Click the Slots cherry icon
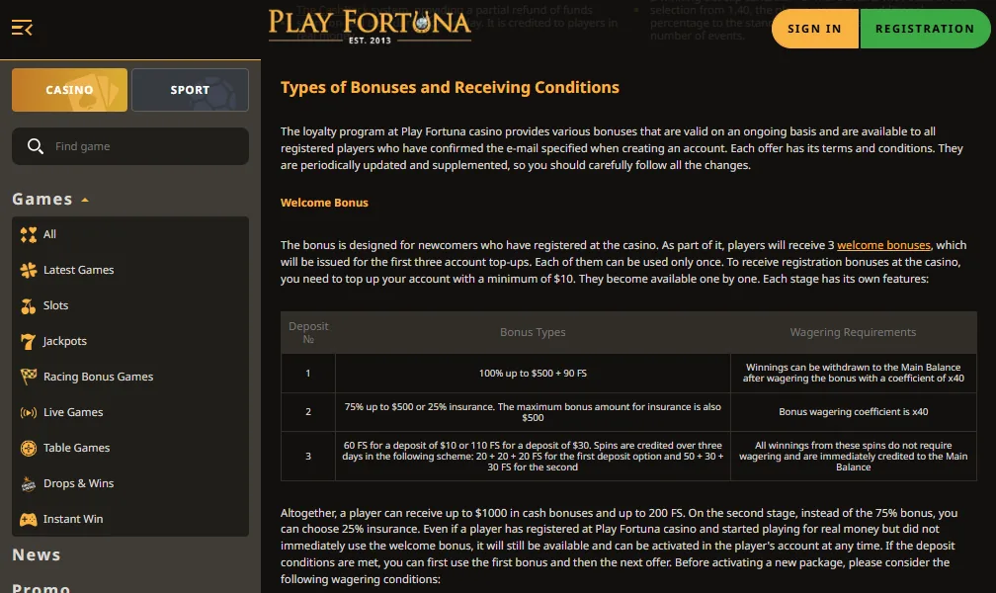This screenshot has height=593, width=996. pyautogui.click(x=28, y=305)
